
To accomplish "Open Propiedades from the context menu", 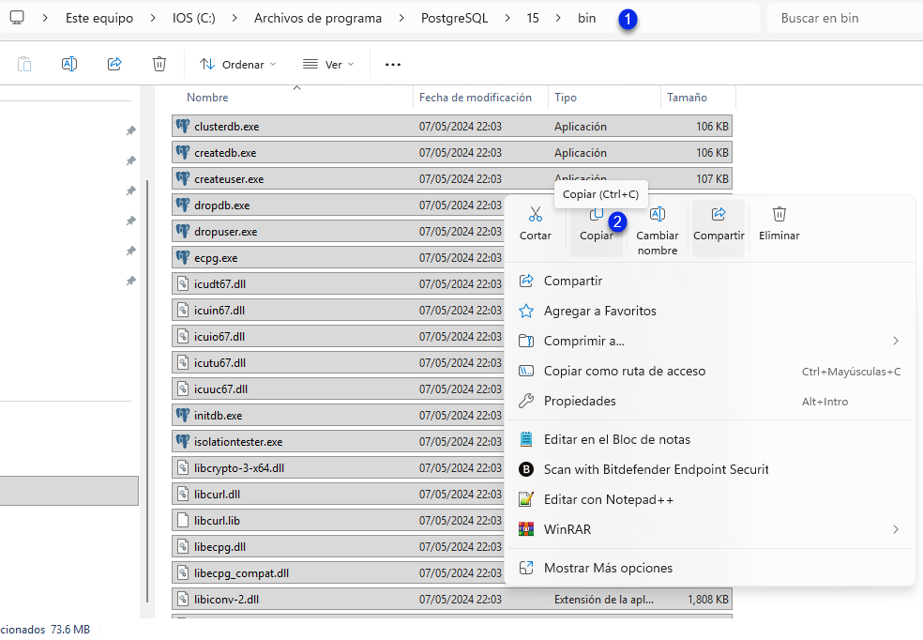I will pyautogui.click(x=709, y=401).
